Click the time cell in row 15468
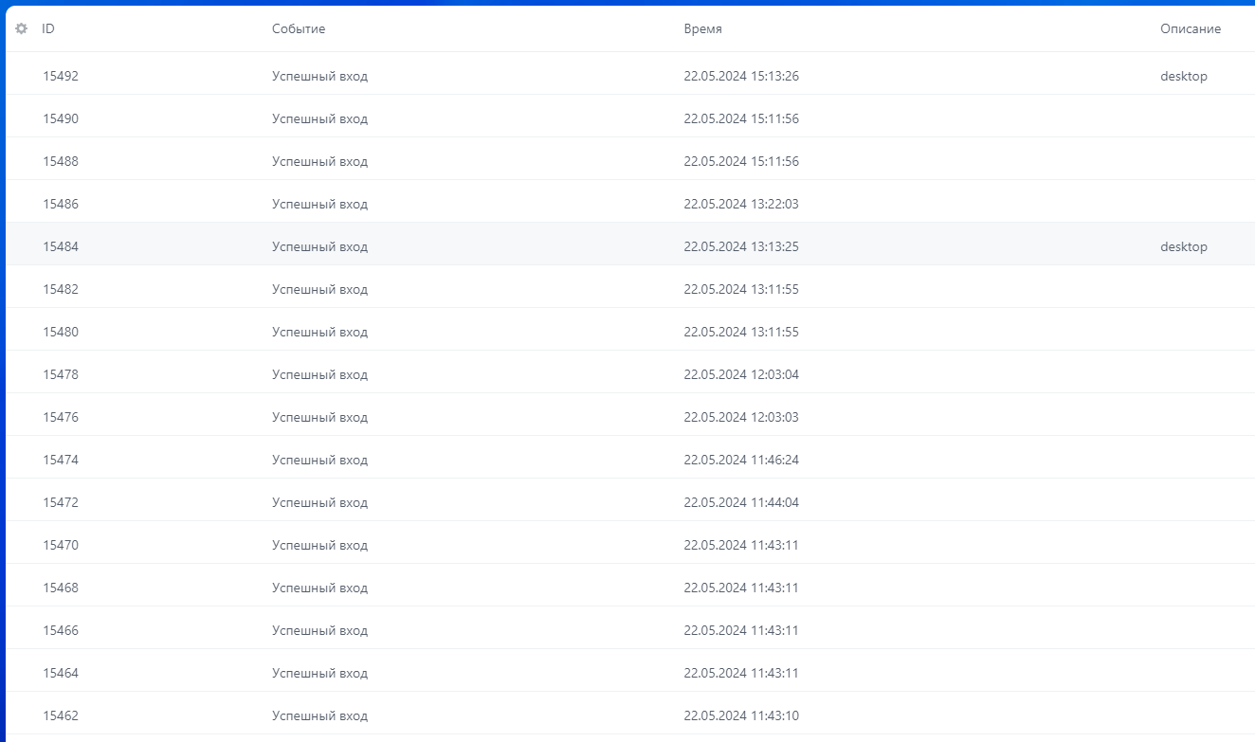This screenshot has width=1255, height=742. click(x=741, y=588)
